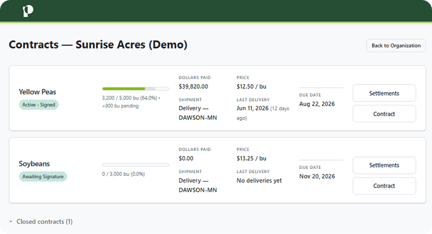Click the +800 bu pending text
432x234 pixels.
(x=120, y=106)
